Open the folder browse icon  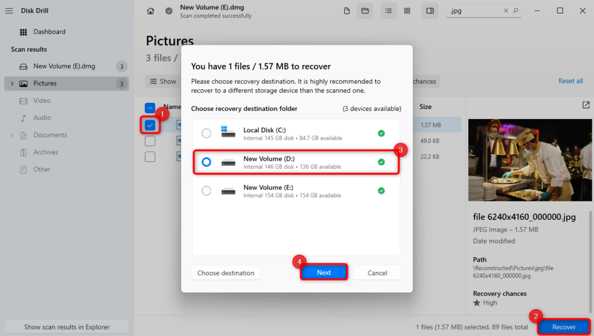coord(365,10)
